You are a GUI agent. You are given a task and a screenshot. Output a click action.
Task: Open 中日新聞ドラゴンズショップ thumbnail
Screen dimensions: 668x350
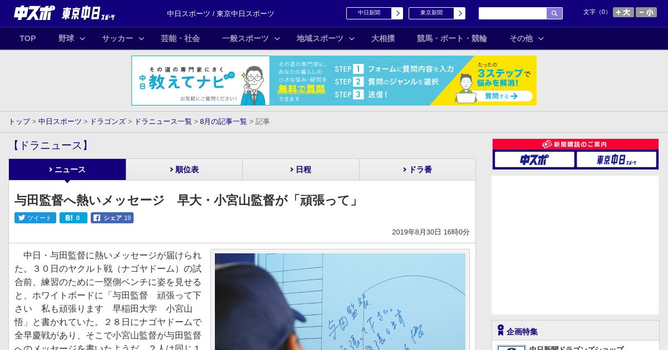512,348
